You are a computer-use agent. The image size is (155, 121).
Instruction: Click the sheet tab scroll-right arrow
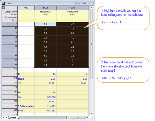pos(7,117)
